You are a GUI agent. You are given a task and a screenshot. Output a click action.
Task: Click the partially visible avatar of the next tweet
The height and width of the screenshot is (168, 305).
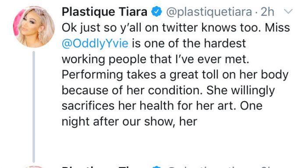(x=34, y=167)
